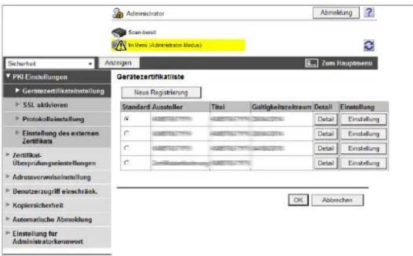Open help via question mark icon
This screenshot has width=413, height=256.
click(x=369, y=12)
